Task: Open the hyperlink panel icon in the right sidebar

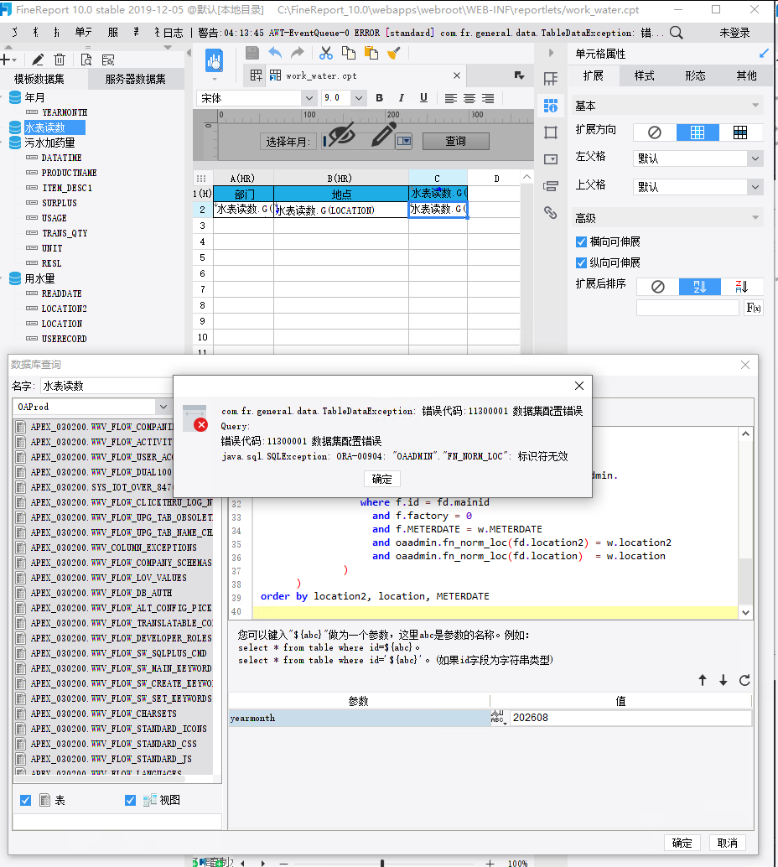Action: (550, 212)
